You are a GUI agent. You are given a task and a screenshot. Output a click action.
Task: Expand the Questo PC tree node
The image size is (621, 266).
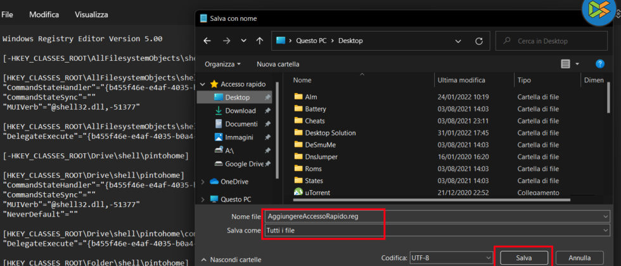[x=203, y=199]
